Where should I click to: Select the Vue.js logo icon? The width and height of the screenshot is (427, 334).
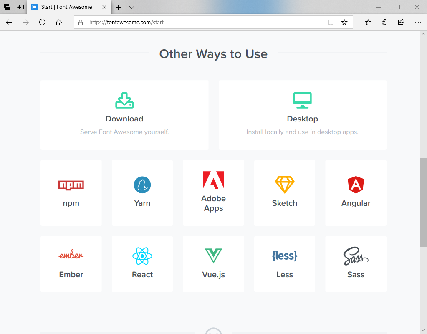coord(213,255)
